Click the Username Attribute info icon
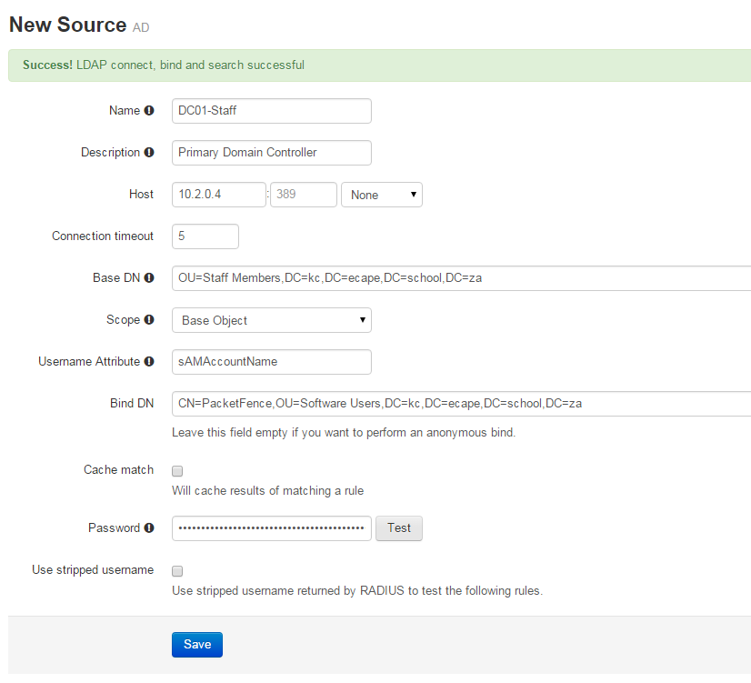751x683 pixels. (149, 362)
